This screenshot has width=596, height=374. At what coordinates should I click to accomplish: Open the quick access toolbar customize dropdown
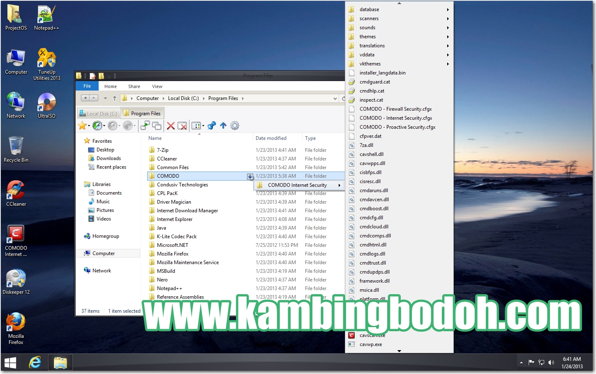[x=109, y=76]
